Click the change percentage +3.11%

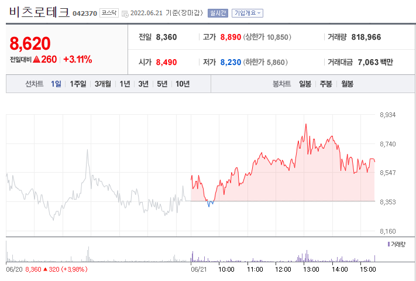(x=78, y=59)
